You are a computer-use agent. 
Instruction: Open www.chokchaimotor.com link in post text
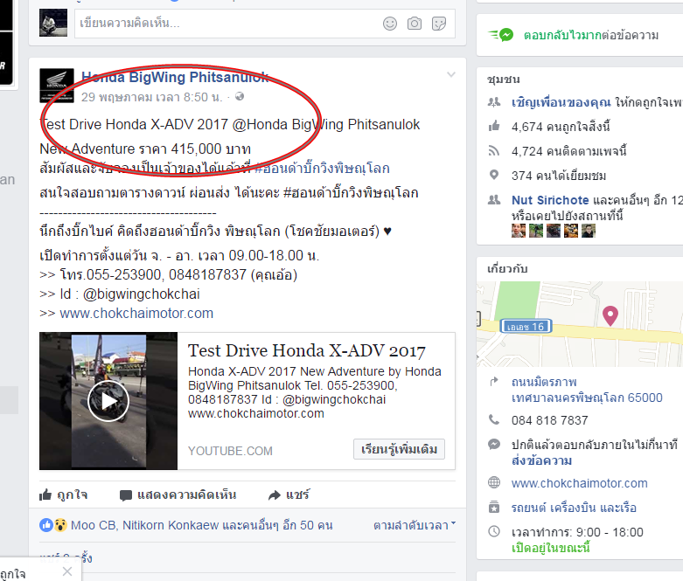(x=136, y=314)
